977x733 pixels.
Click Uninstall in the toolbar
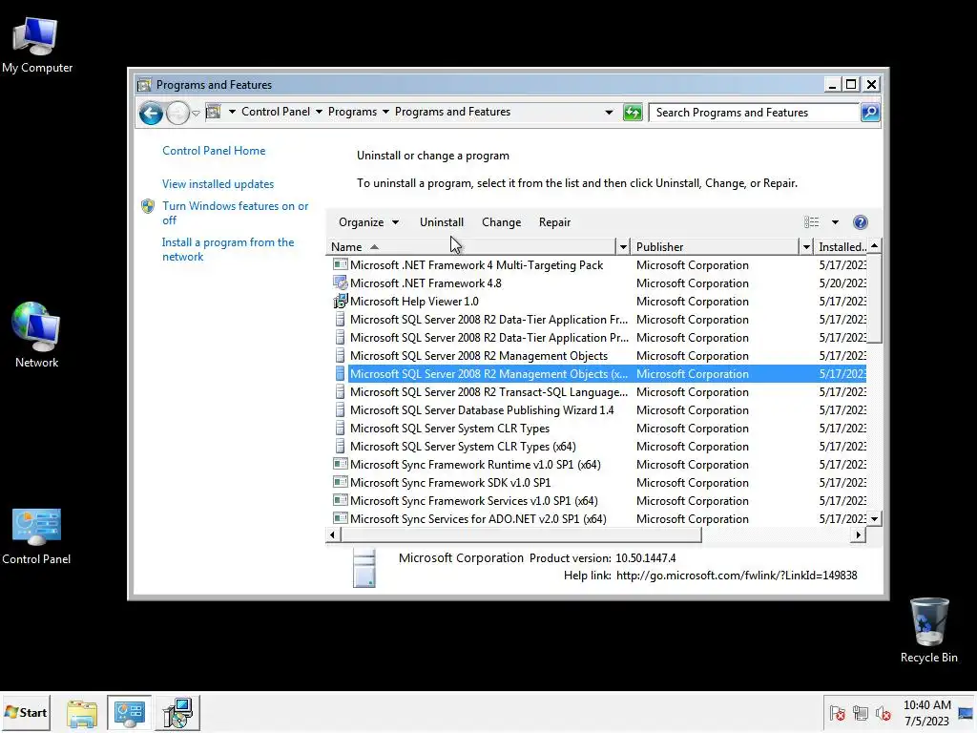click(x=442, y=222)
